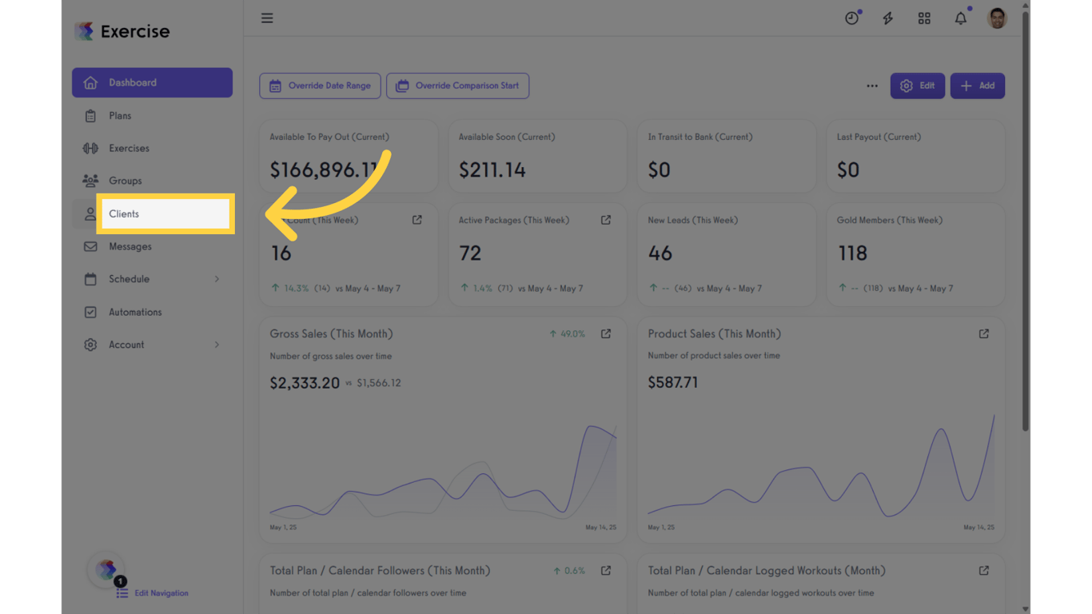Click the Account gear icon
Viewport: 1092px width, 614px height.
[x=90, y=345]
